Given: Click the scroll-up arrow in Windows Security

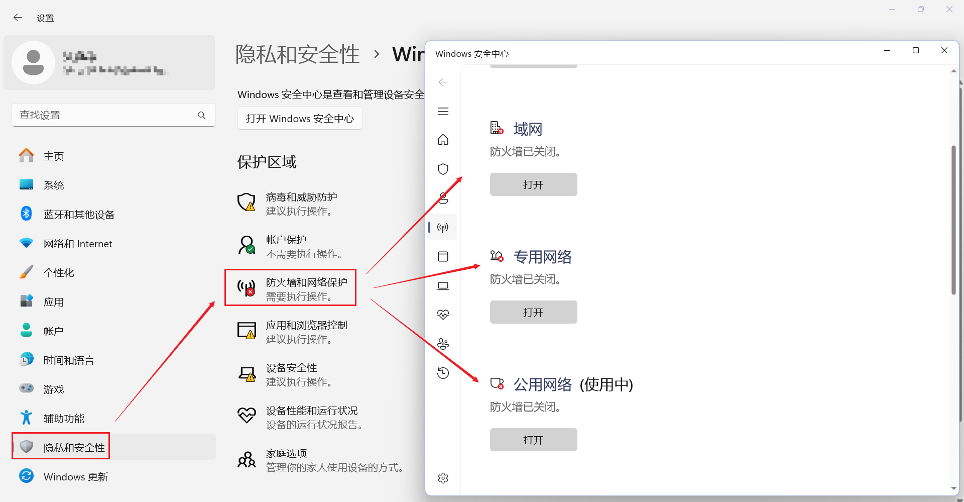Looking at the screenshot, I should coord(953,71).
